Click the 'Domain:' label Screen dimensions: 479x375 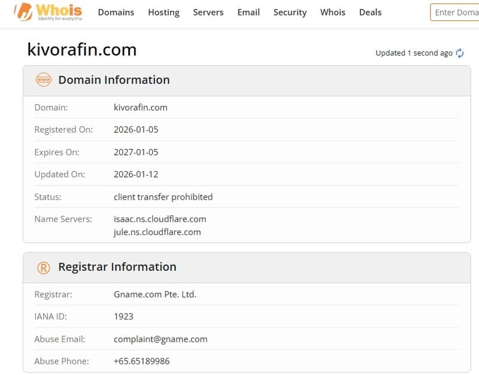[51, 108]
